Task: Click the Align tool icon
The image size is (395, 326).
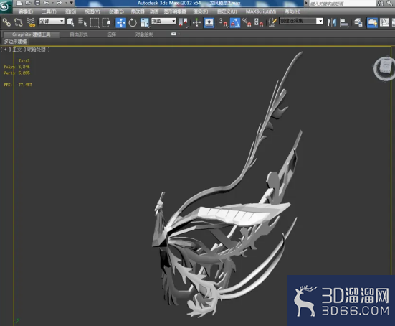Action: point(344,22)
